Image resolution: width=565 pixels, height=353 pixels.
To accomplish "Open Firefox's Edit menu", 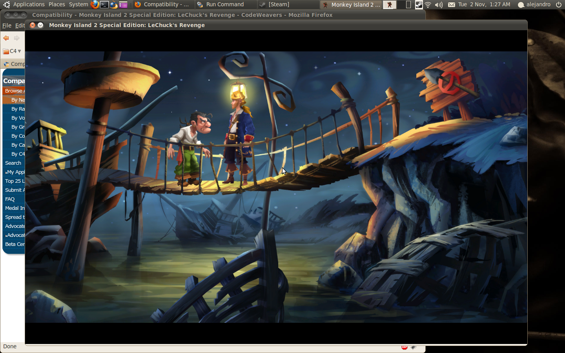I will 20,25.
